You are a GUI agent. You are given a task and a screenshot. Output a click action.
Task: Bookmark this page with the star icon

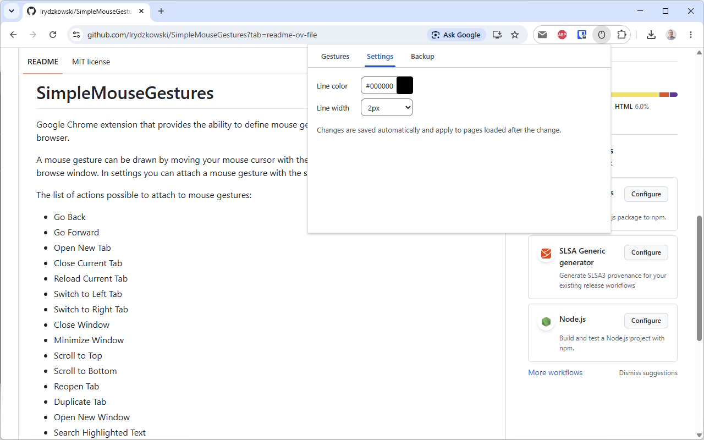point(515,35)
